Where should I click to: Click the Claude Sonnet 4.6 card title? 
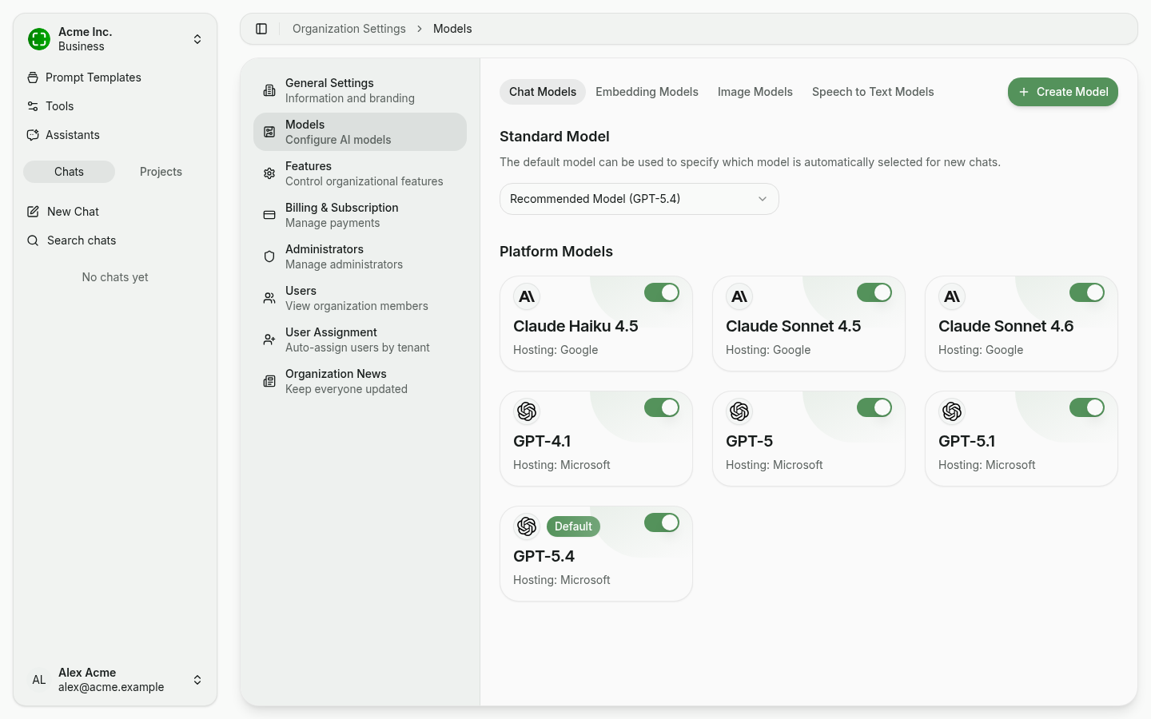[1006, 326]
